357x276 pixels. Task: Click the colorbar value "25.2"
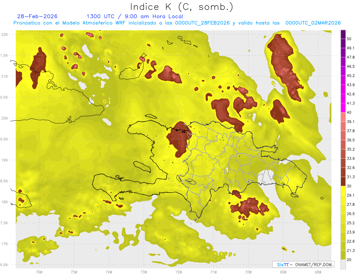coord(351,223)
